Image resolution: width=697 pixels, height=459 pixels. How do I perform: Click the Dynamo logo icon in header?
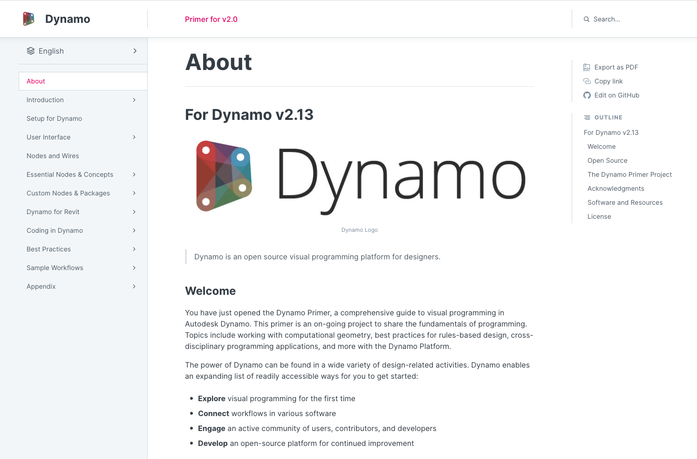(29, 19)
